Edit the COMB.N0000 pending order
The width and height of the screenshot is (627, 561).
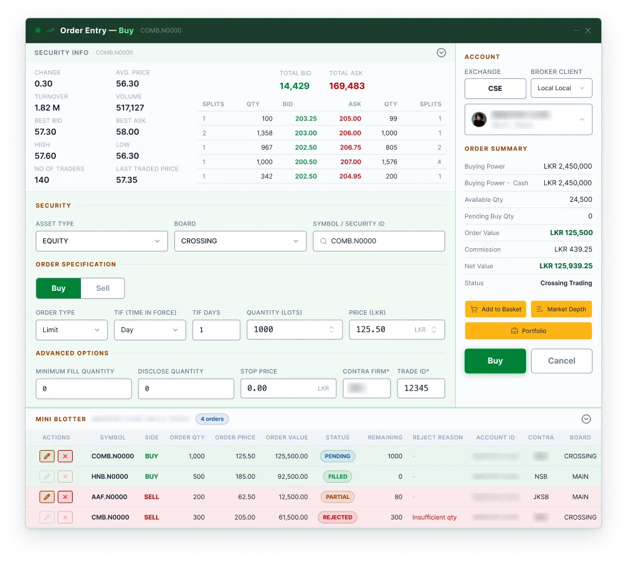tap(47, 456)
